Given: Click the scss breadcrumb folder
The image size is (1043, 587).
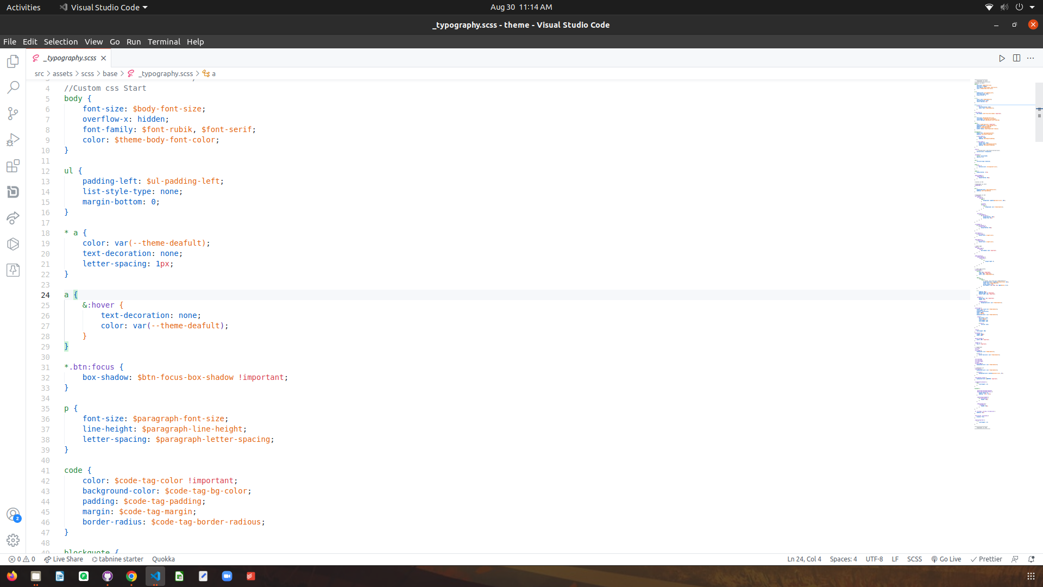Looking at the screenshot, I should (87, 73).
